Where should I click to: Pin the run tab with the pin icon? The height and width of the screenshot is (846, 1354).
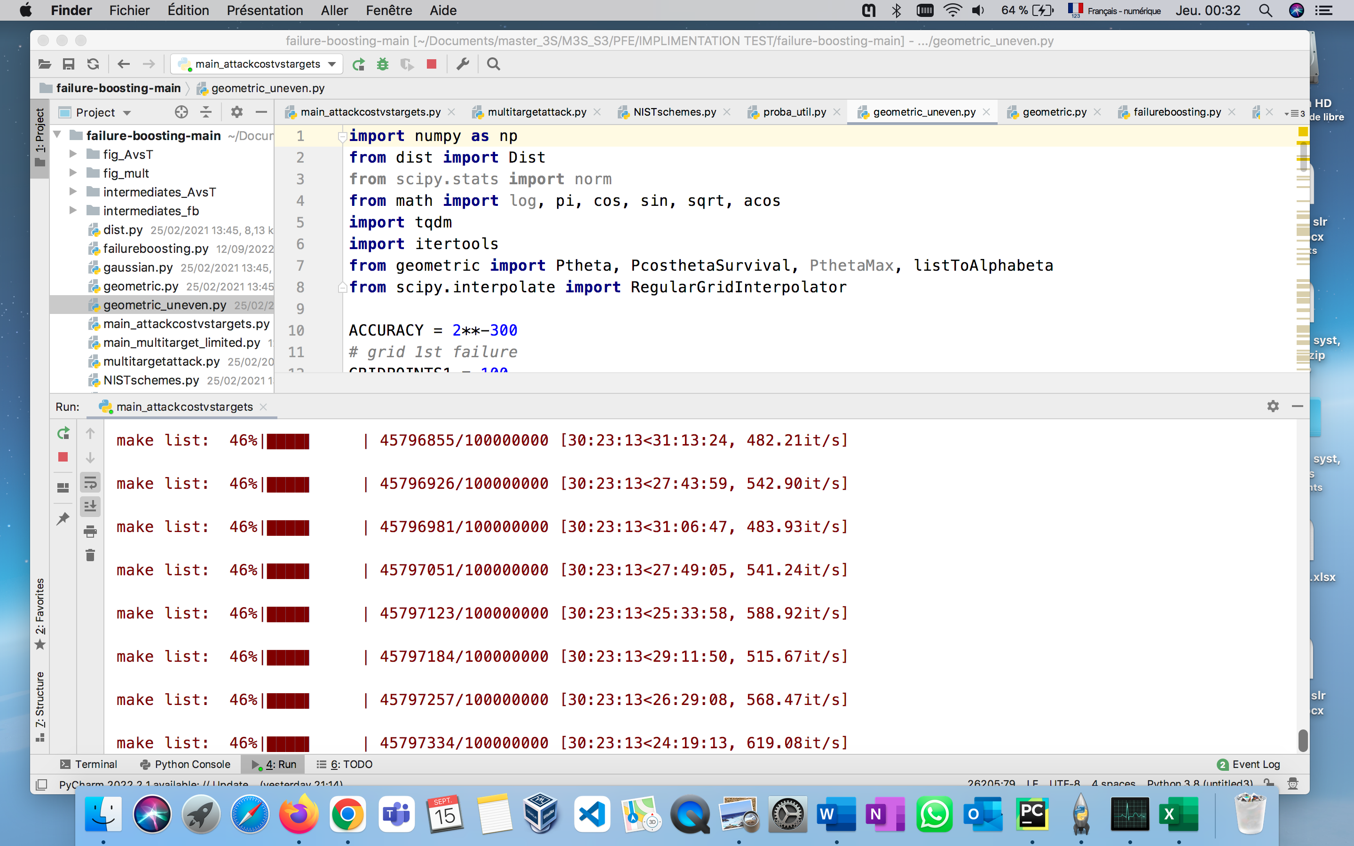[63, 518]
